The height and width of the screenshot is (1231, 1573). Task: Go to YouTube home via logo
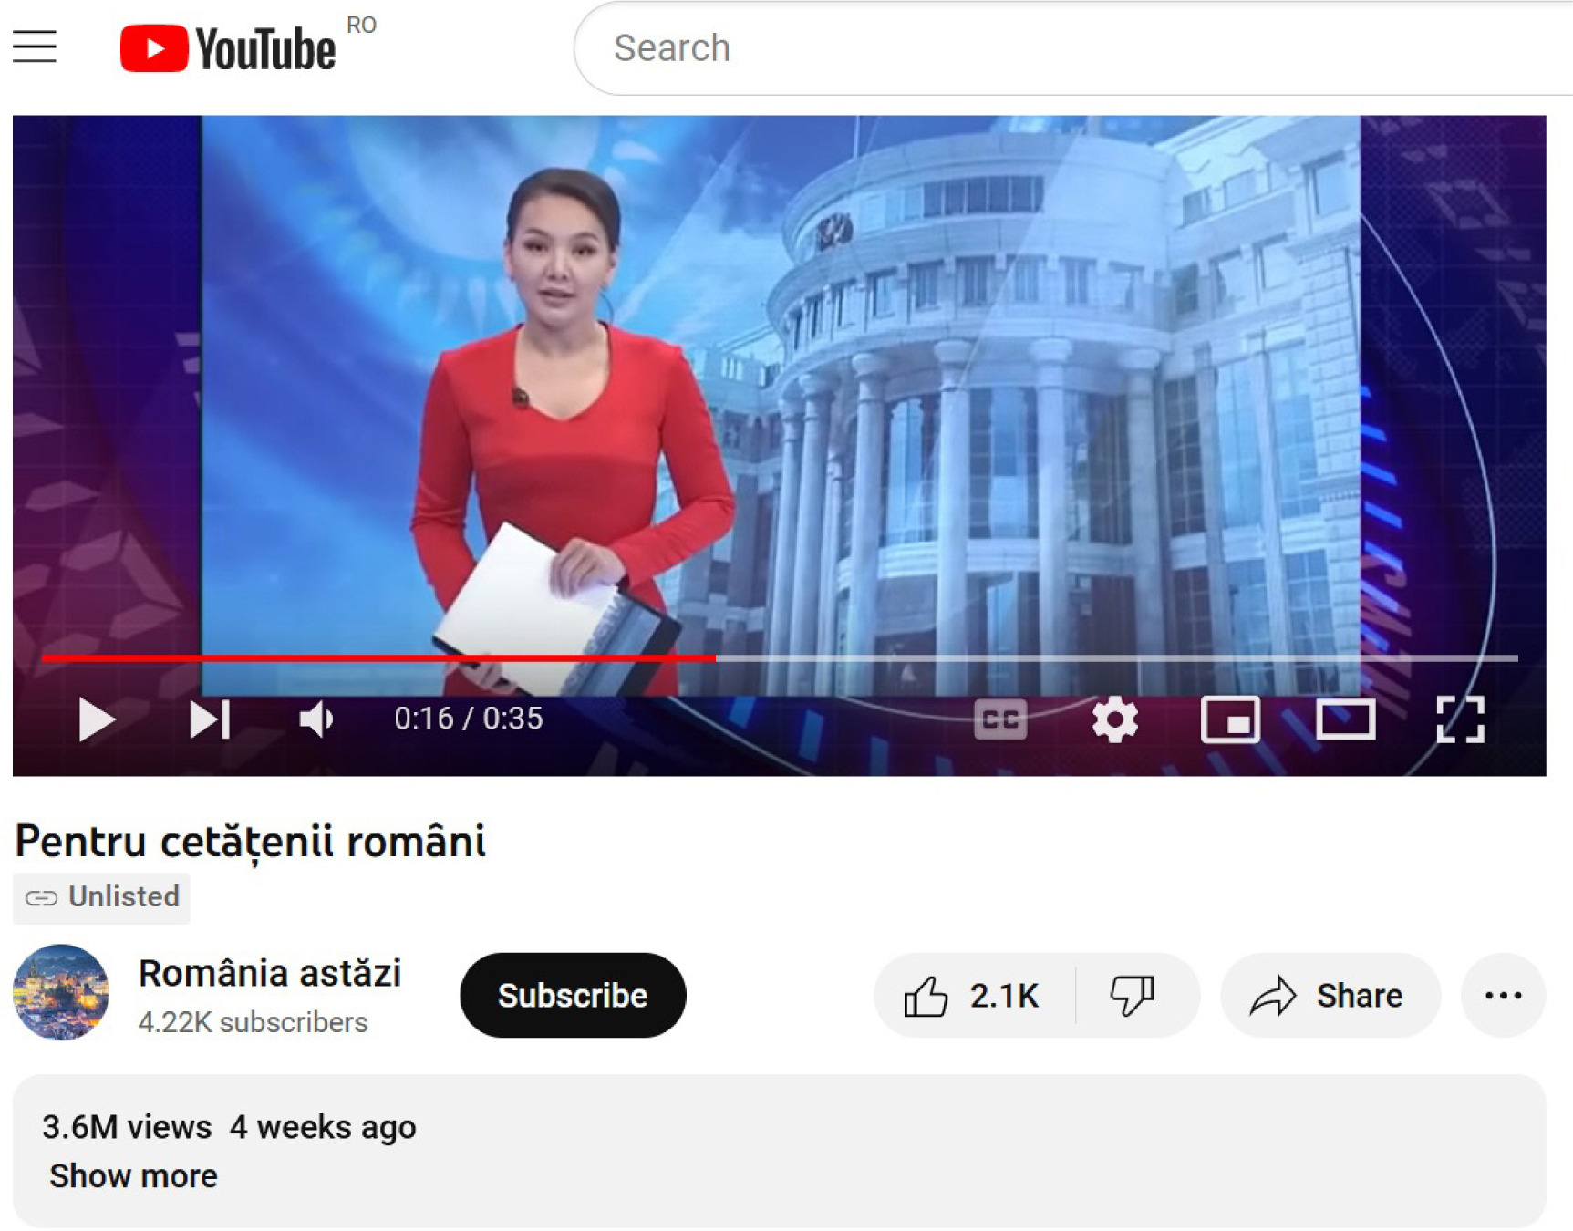228,47
